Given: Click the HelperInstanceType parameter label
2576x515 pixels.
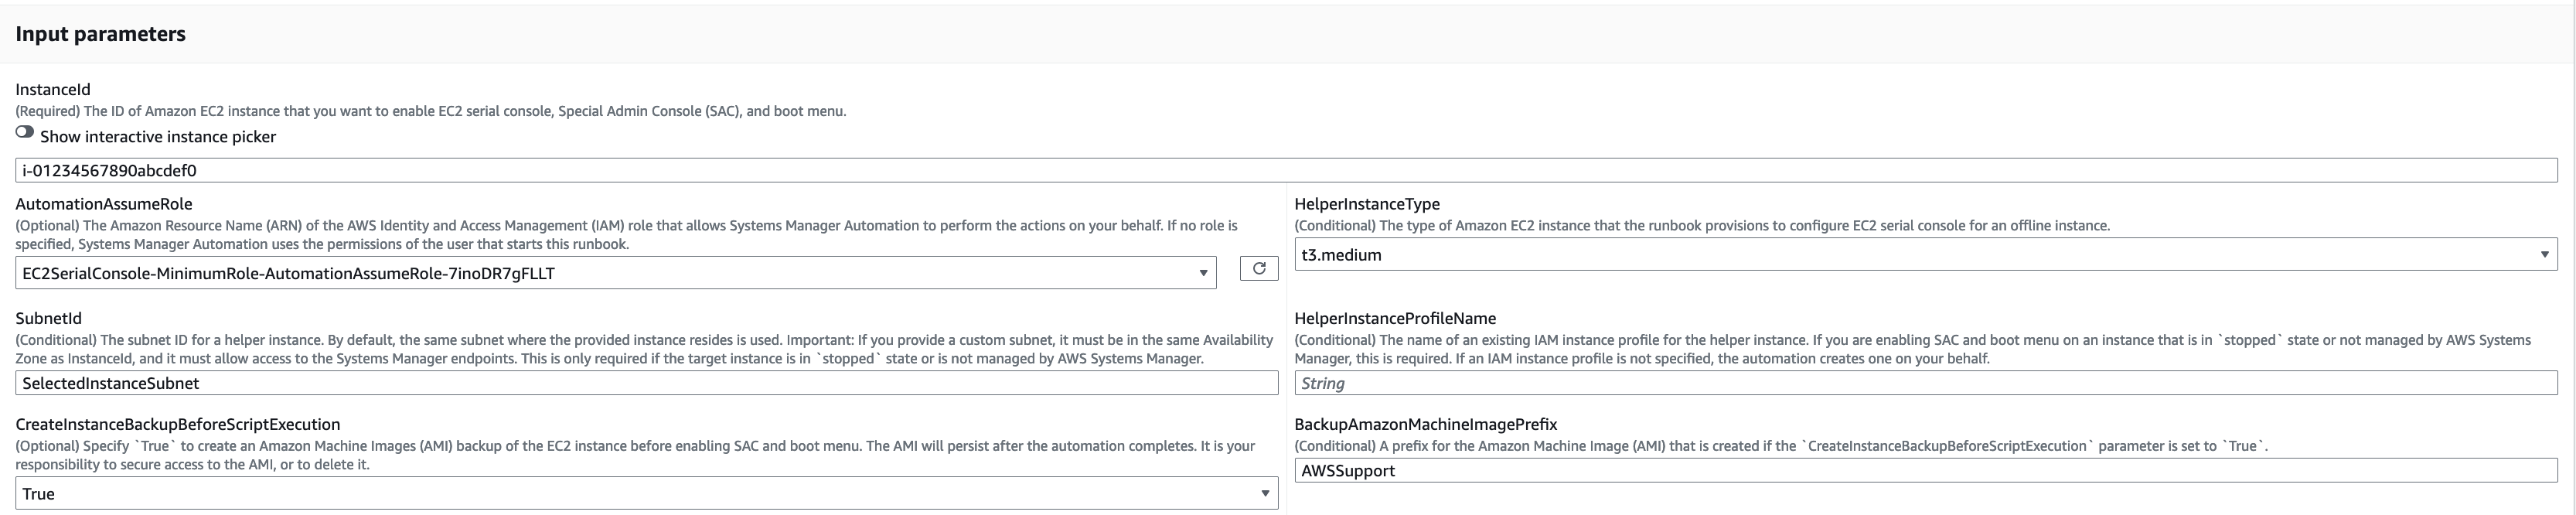Looking at the screenshot, I should tap(1367, 204).
